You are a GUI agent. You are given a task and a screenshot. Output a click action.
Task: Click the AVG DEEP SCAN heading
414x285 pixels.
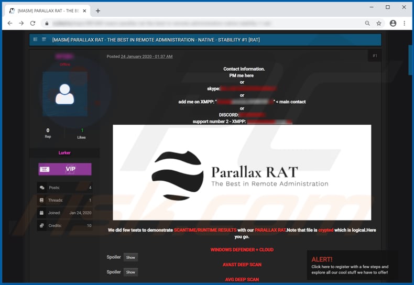click(x=242, y=279)
